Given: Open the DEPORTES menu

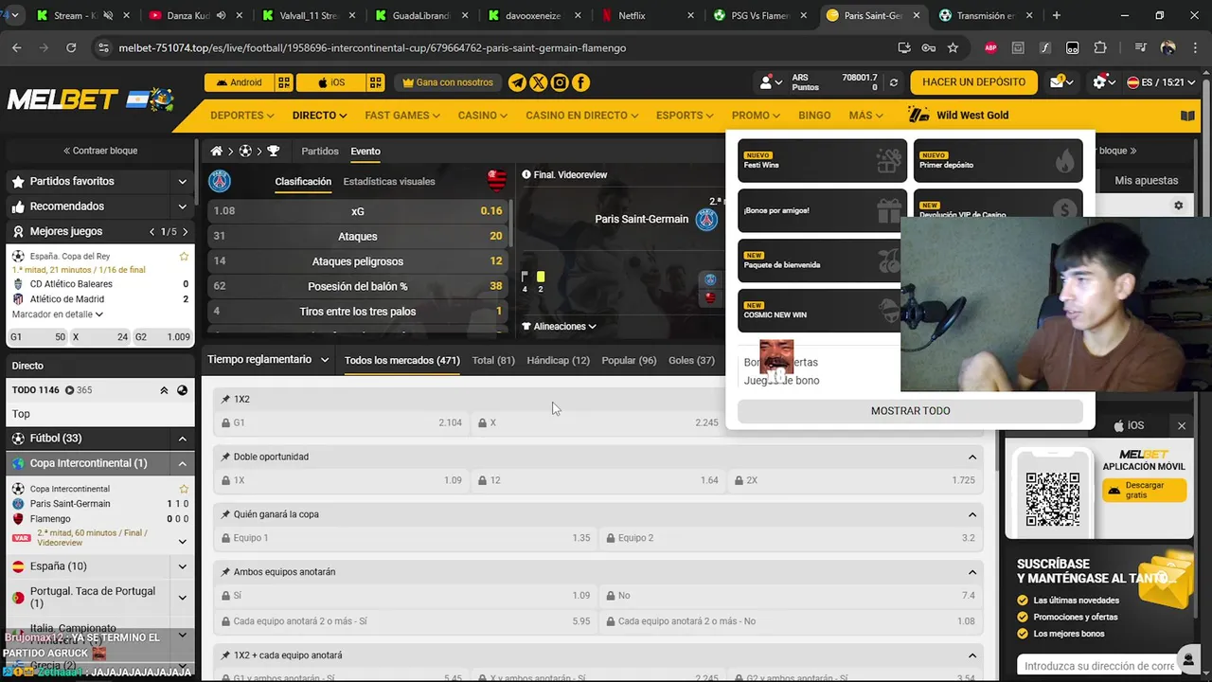Looking at the screenshot, I should pos(241,116).
